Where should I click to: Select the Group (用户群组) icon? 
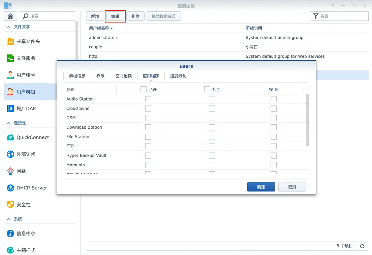[10, 92]
